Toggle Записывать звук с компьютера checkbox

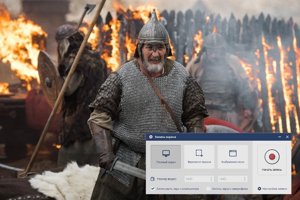point(152,189)
